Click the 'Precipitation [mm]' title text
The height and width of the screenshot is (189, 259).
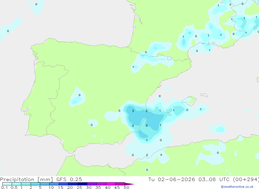click(x=26, y=179)
